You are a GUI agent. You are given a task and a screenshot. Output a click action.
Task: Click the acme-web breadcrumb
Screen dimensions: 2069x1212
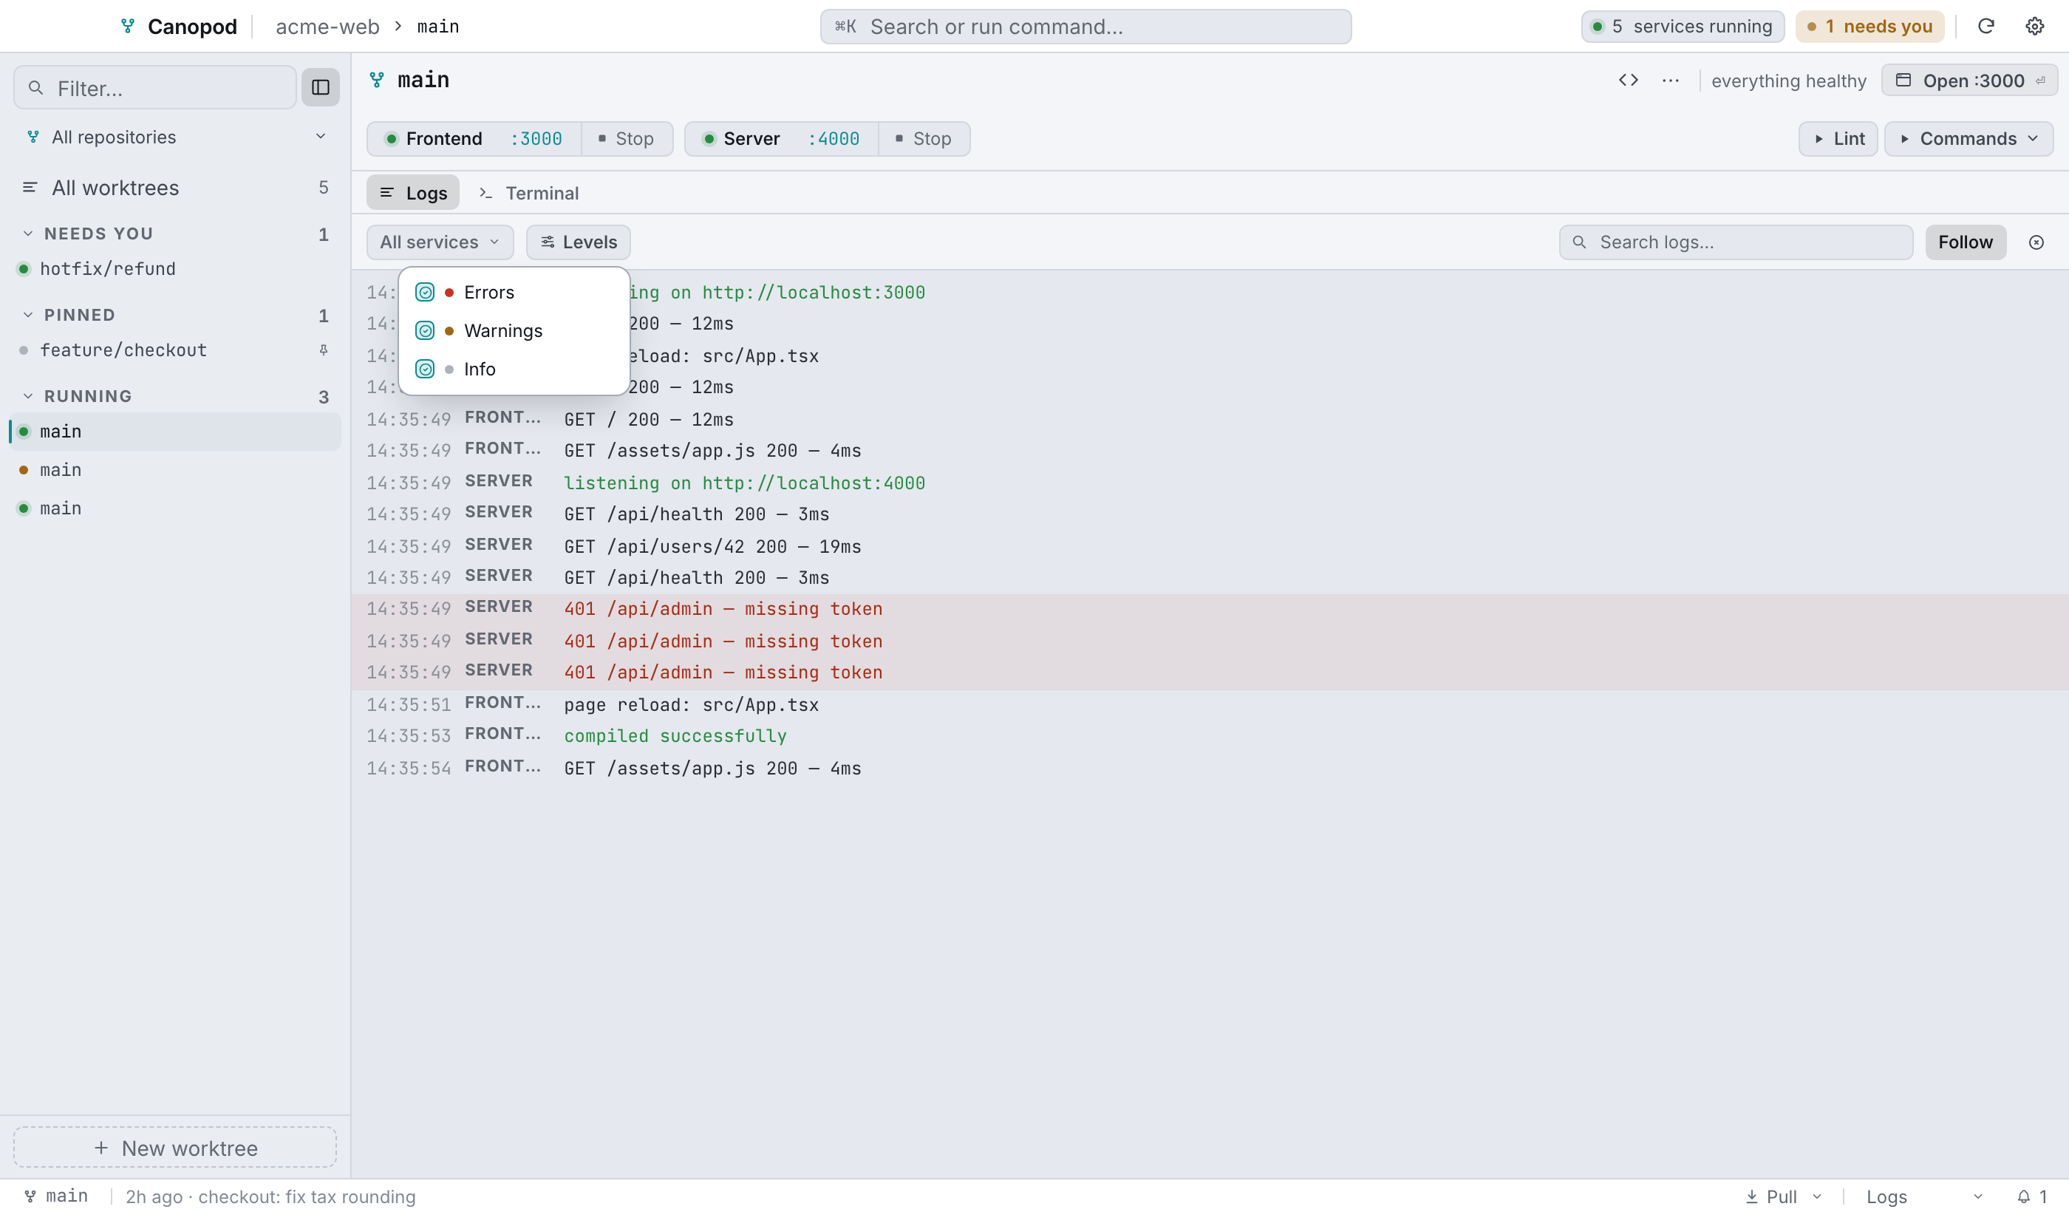point(327,27)
